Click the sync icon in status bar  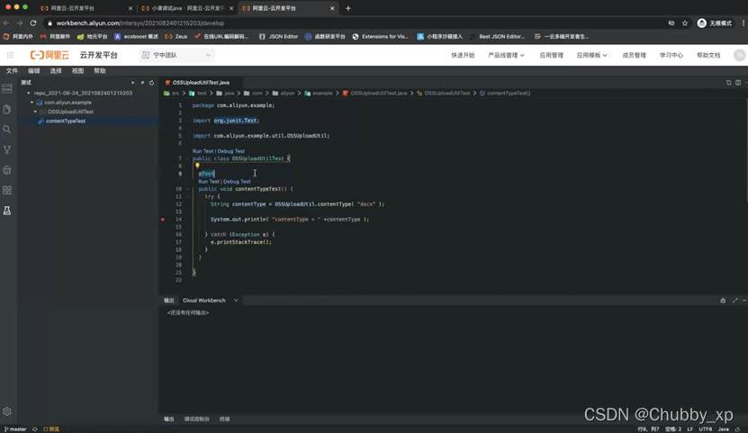[x=34, y=429]
